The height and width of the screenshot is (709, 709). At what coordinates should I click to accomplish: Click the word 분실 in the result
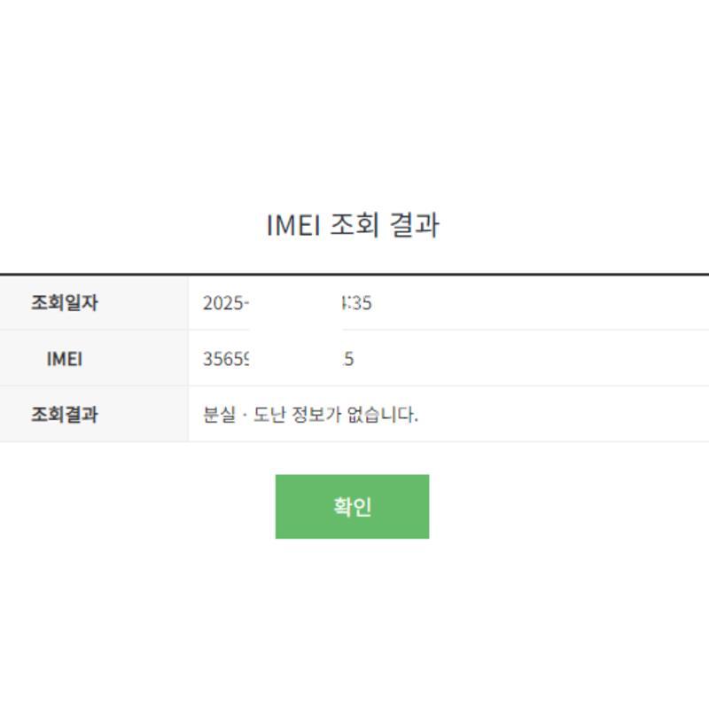[x=219, y=414]
